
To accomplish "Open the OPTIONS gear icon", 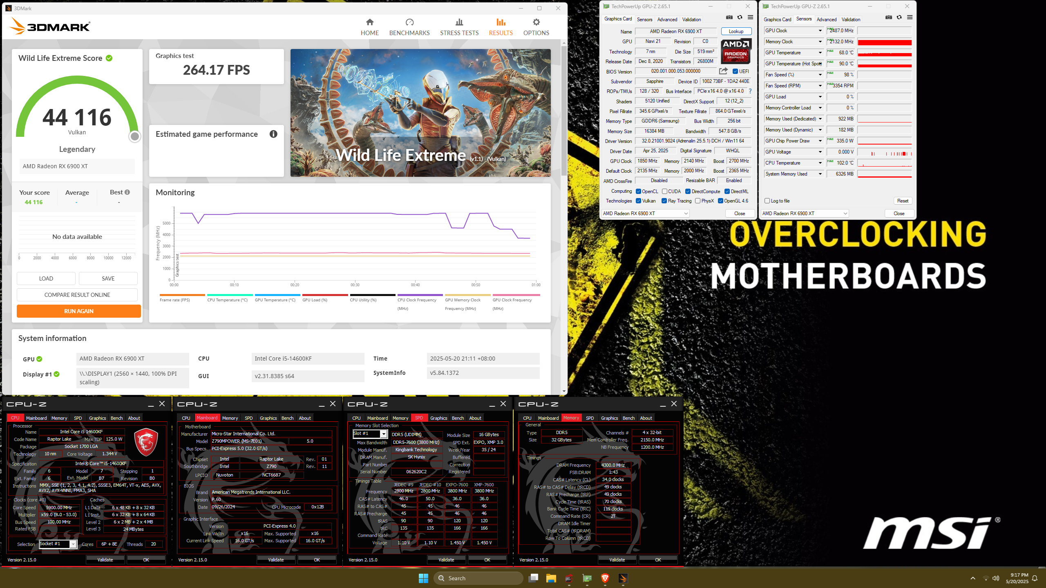I will [536, 22].
